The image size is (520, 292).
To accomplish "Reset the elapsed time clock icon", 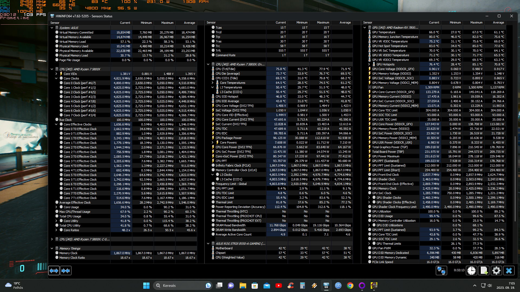I will (471, 271).
